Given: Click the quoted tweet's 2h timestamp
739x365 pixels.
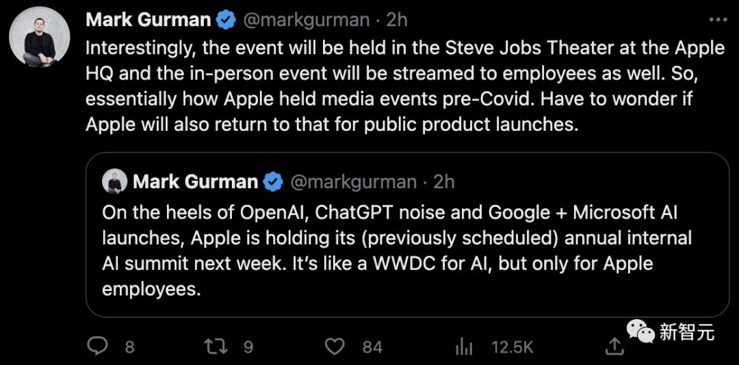Looking at the screenshot, I should (x=444, y=181).
